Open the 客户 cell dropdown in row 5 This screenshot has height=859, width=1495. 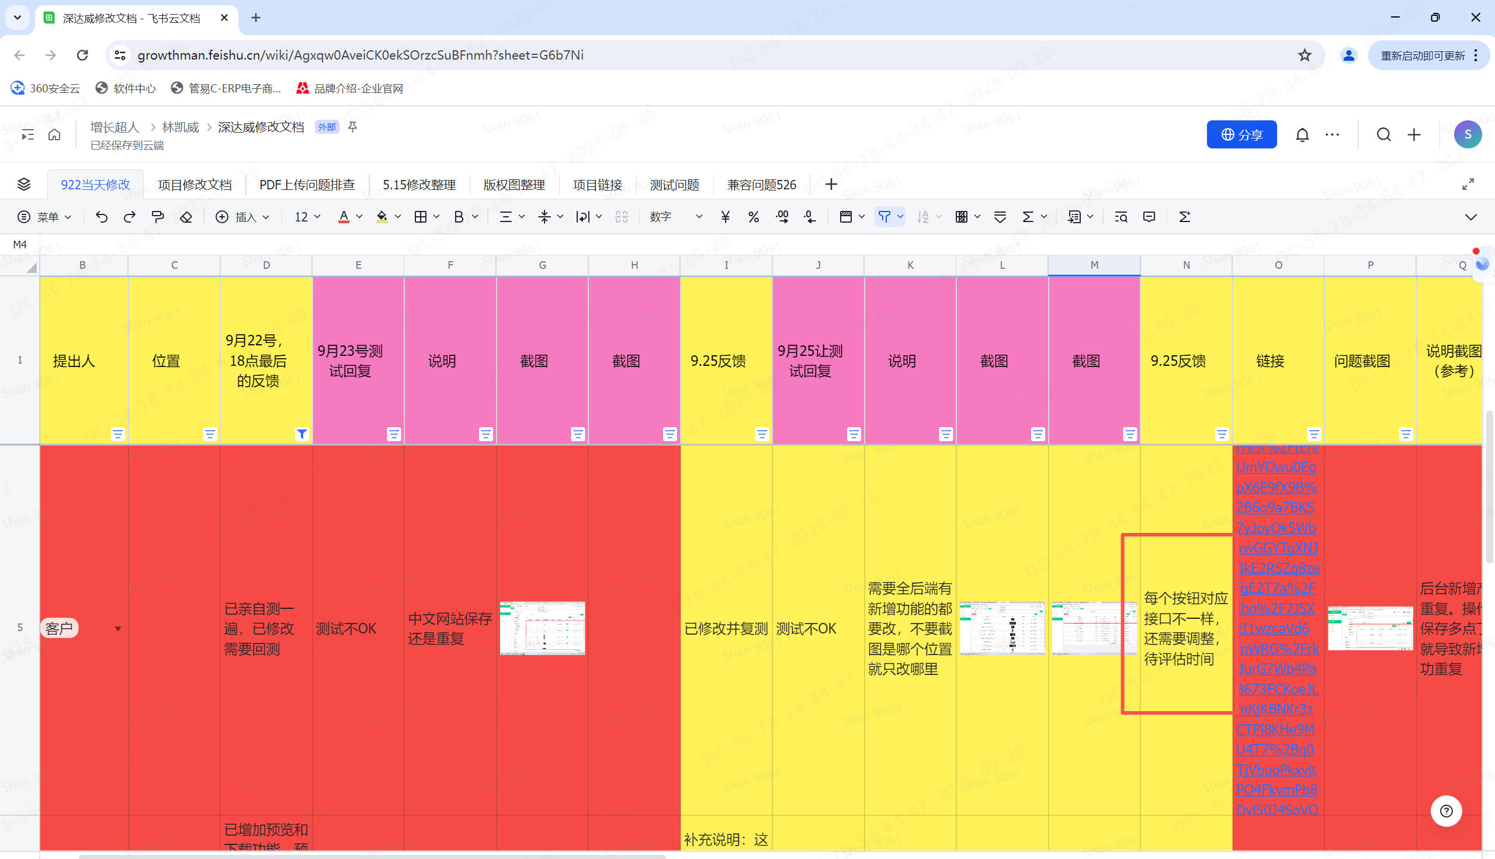click(x=119, y=628)
